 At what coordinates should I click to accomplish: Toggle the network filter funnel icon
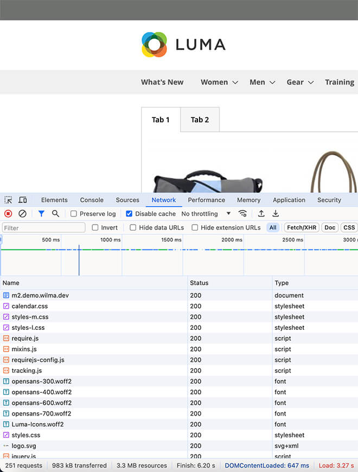pos(41,214)
